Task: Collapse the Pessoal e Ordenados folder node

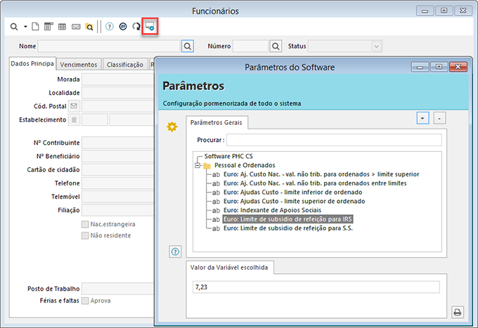Action: pyautogui.click(x=198, y=165)
